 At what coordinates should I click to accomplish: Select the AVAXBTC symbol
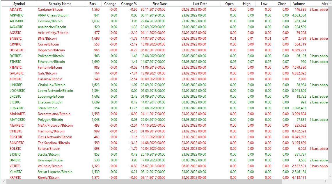16,27
